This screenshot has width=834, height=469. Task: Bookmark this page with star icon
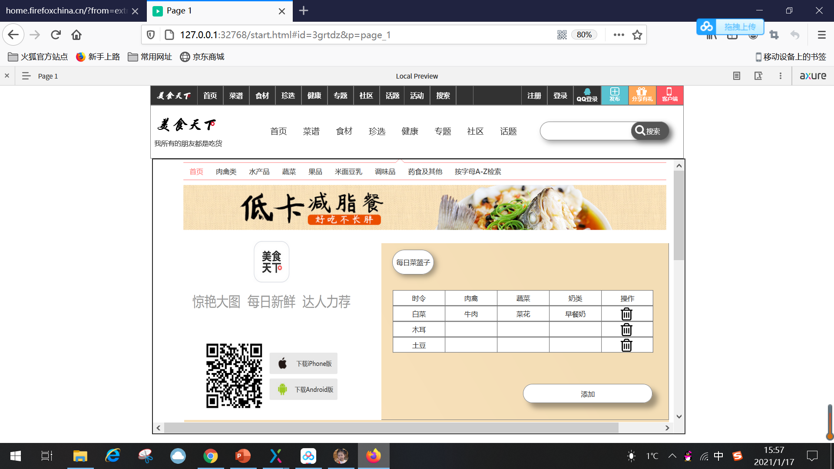point(637,35)
